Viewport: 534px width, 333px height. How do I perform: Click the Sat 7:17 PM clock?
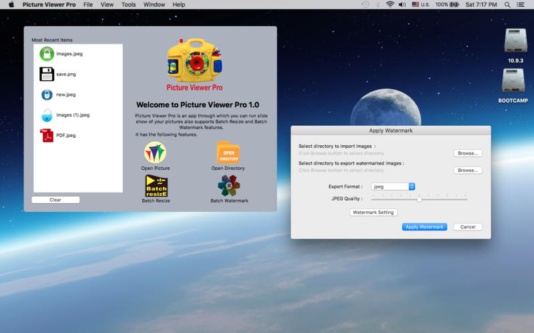(x=481, y=5)
